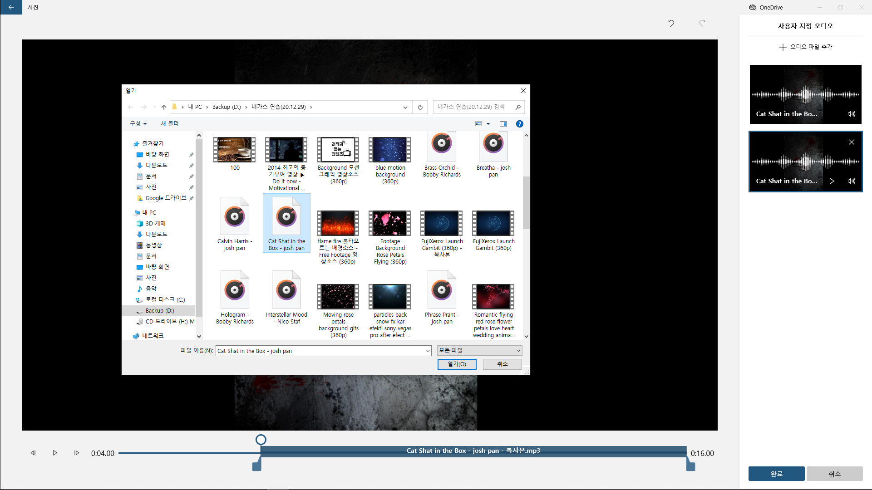Refresh the folder listing in dialog

420,108
